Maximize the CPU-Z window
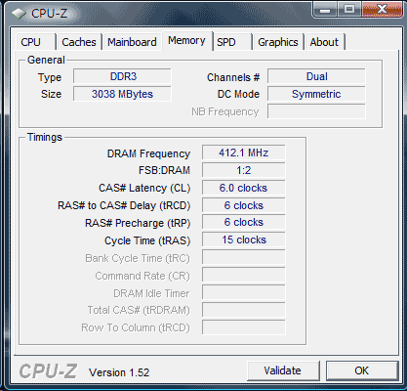This screenshot has width=407, height=391. click(349, 9)
